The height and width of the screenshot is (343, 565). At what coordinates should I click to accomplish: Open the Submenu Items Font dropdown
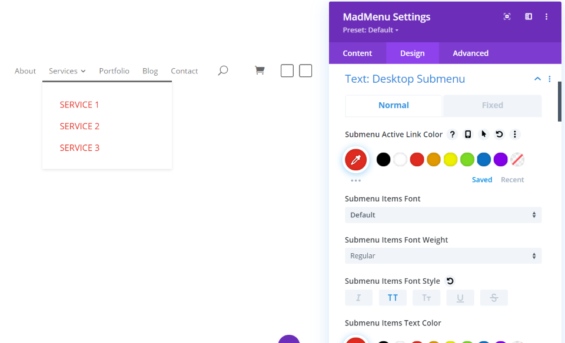click(x=443, y=215)
